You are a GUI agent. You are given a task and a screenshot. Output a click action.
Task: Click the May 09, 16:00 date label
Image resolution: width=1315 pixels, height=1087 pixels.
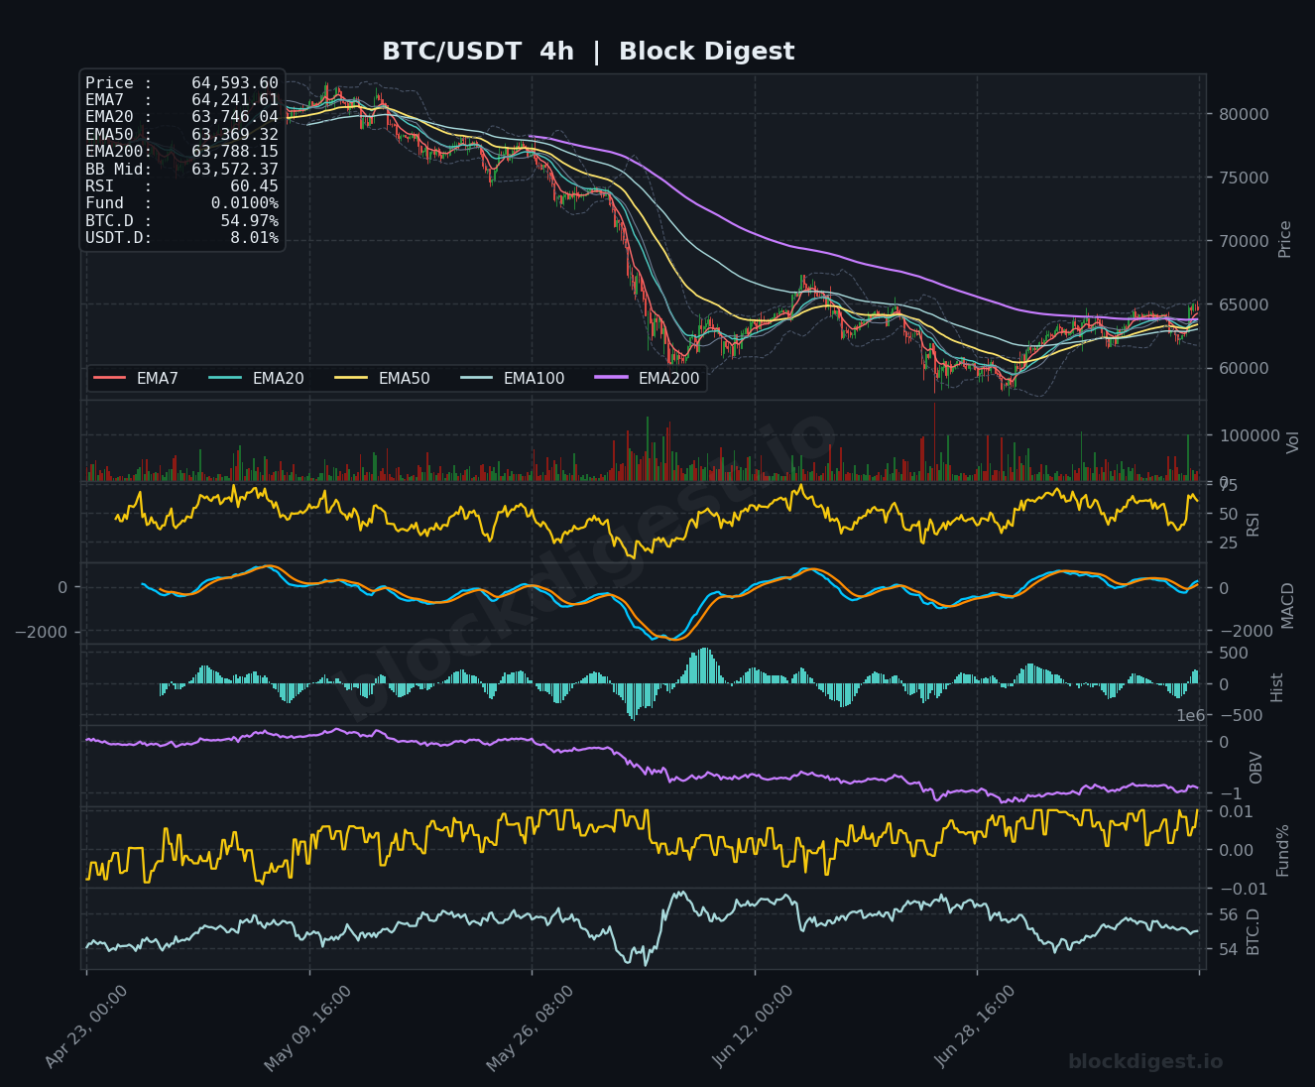pos(307,1027)
